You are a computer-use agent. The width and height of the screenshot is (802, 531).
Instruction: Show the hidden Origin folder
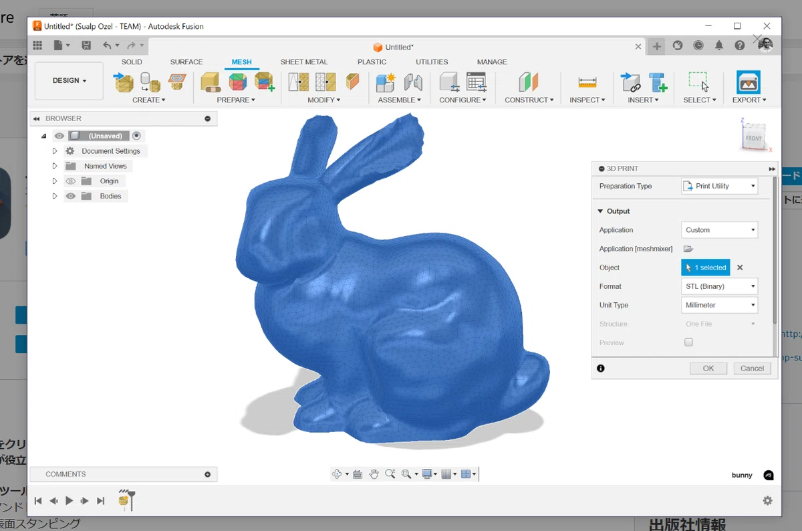pos(70,181)
